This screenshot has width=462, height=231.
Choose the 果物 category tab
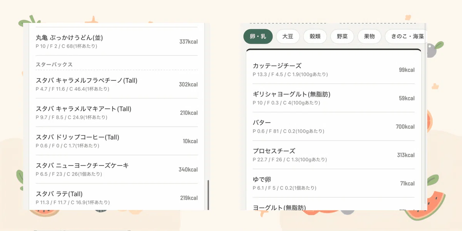tap(369, 37)
